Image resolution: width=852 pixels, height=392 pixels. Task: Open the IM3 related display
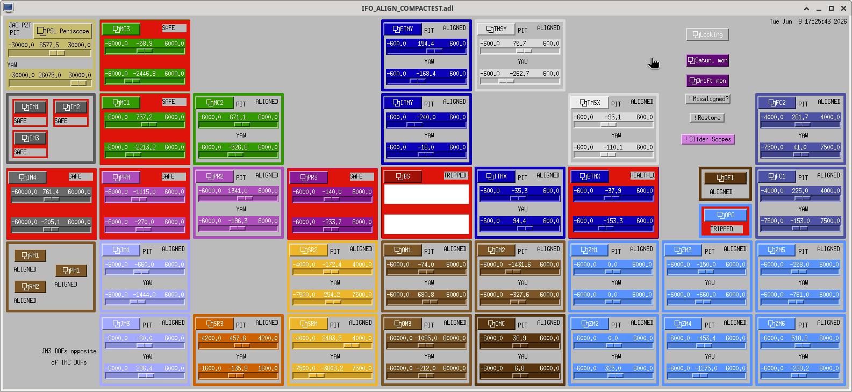[x=30, y=138]
